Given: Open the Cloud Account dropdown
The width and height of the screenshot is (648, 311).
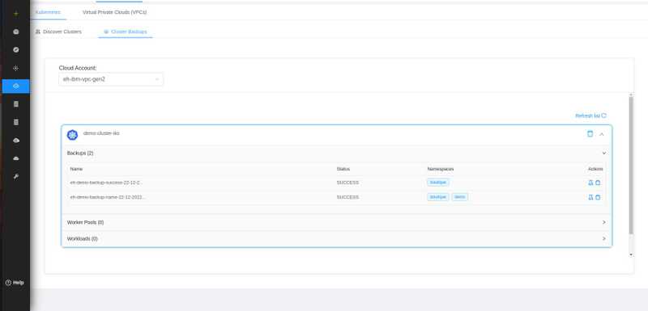Looking at the screenshot, I should click(x=111, y=79).
